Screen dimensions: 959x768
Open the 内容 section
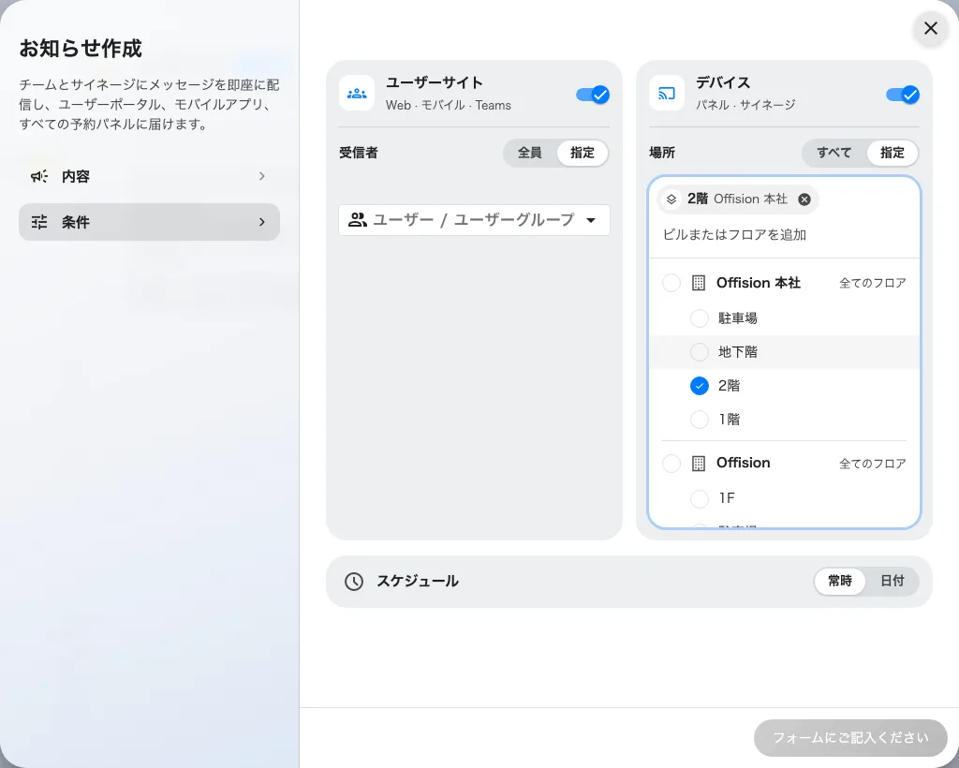click(x=149, y=177)
